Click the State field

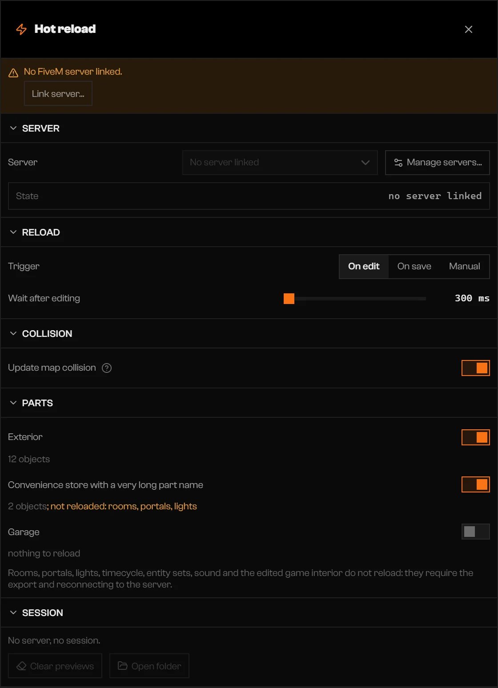coord(249,196)
